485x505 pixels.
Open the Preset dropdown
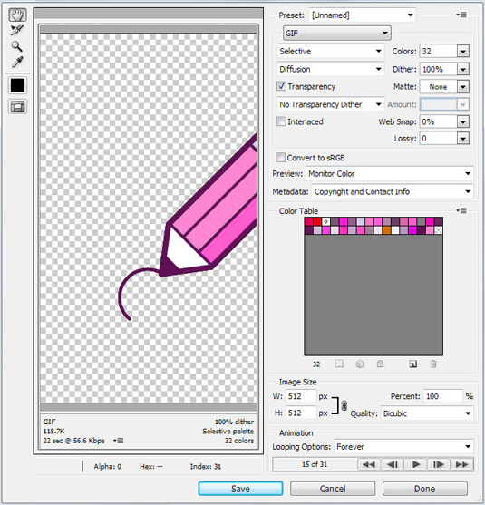click(363, 15)
